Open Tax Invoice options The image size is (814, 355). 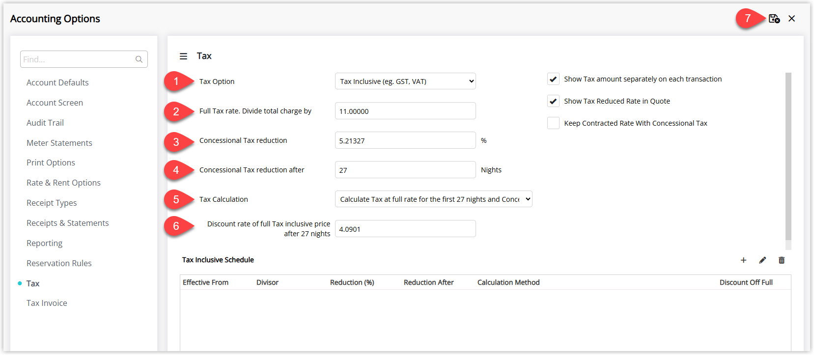[x=47, y=303]
